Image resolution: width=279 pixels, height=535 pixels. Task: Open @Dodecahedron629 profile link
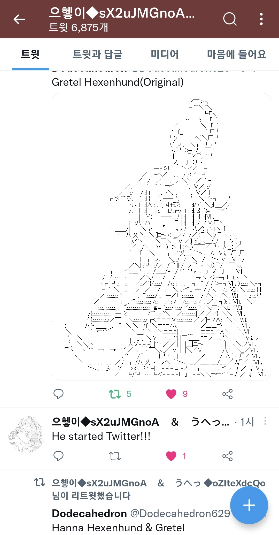pyautogui.click(x=180, y=513)
